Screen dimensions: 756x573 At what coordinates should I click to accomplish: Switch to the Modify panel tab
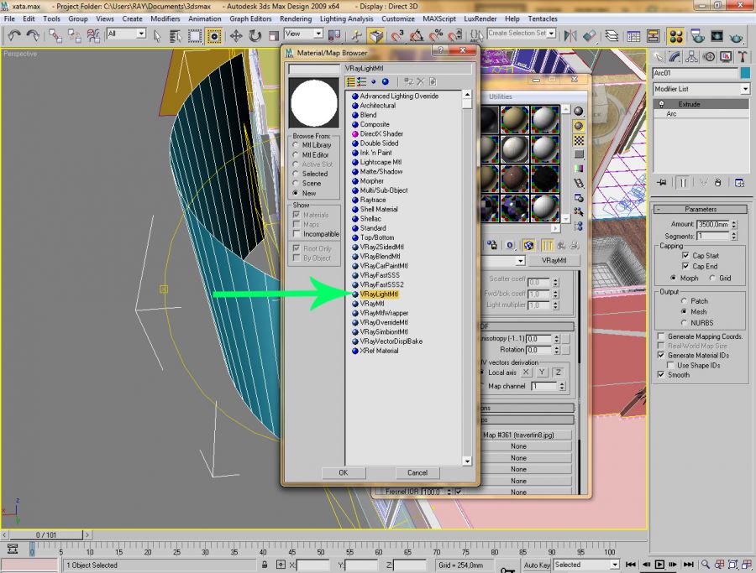coord(675,57)
